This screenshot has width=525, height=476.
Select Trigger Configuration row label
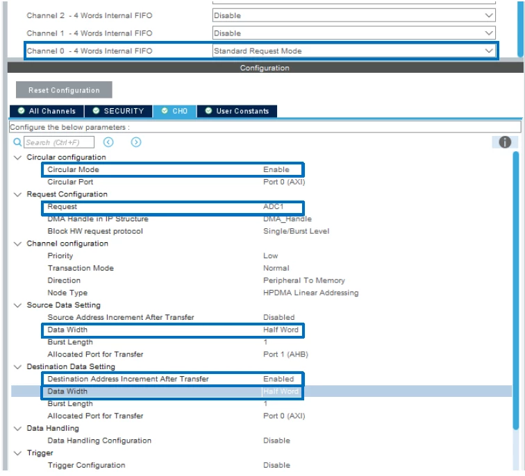[86, 466]
